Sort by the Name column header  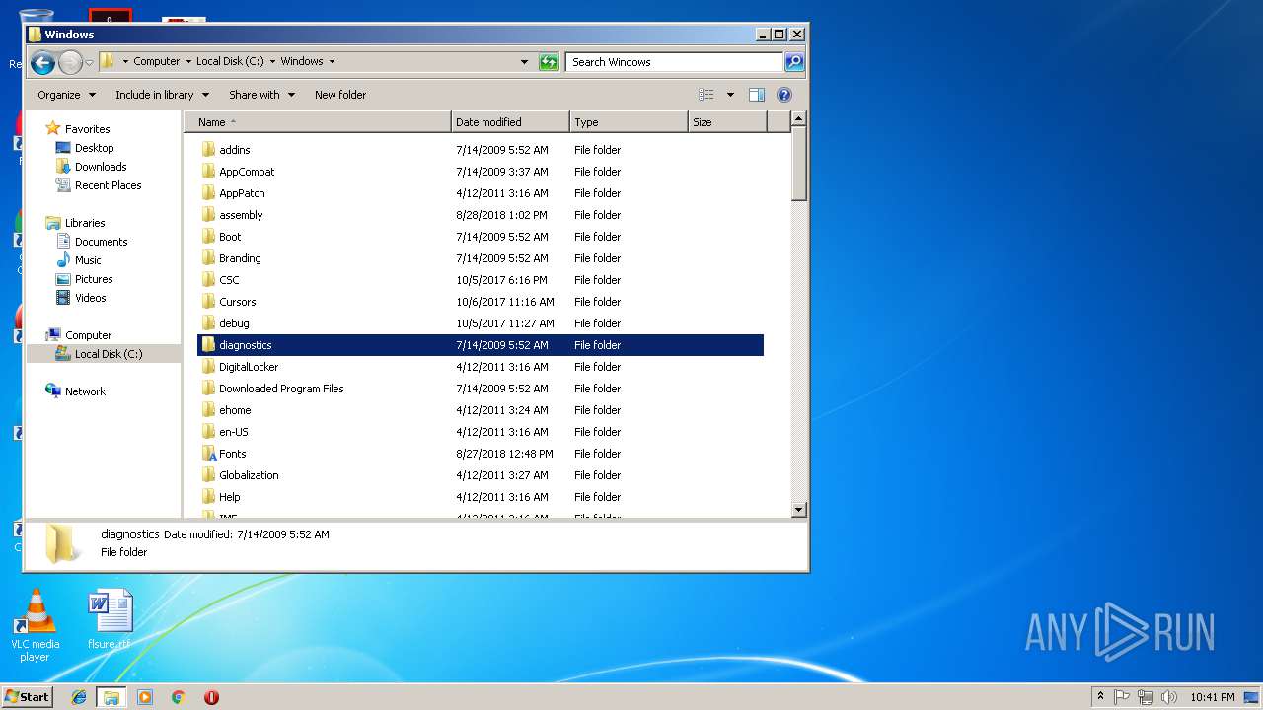pyautogui.click(x=317, y=122)
